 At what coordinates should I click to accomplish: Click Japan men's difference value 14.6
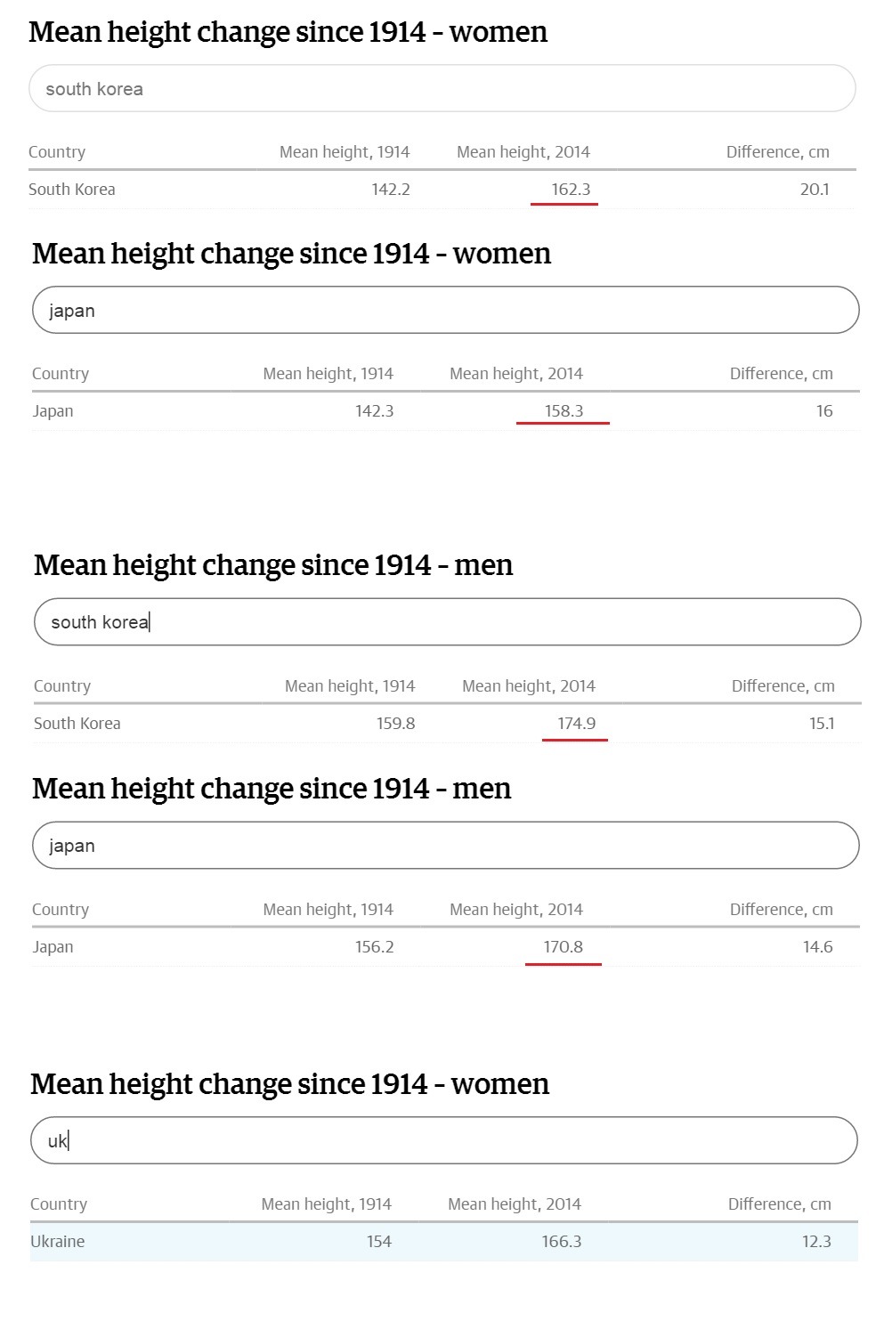[817, 946]
